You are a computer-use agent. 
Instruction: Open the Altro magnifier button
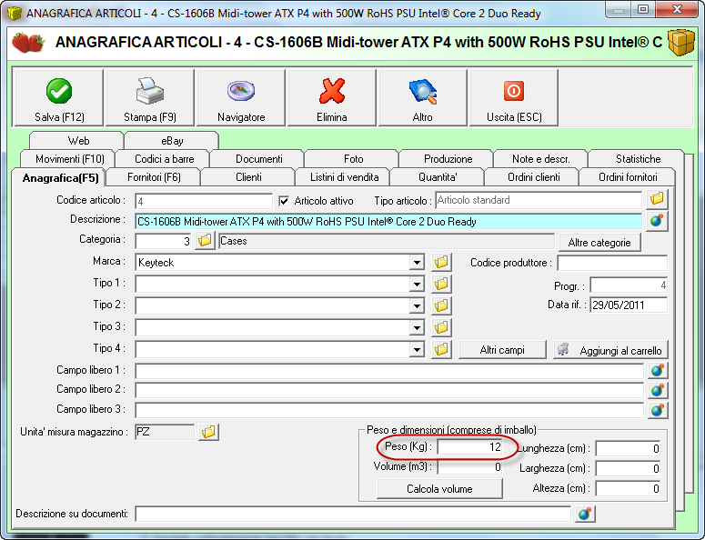coord(423,98)
